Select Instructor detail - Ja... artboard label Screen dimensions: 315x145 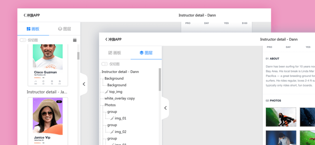coord(47,92)
